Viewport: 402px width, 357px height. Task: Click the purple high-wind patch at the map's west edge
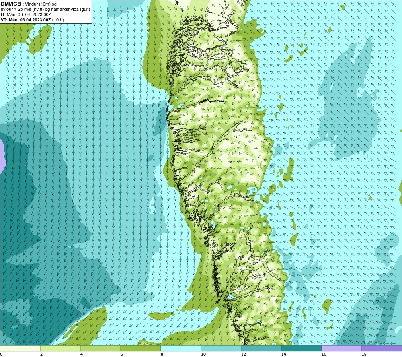click(2, 156)
